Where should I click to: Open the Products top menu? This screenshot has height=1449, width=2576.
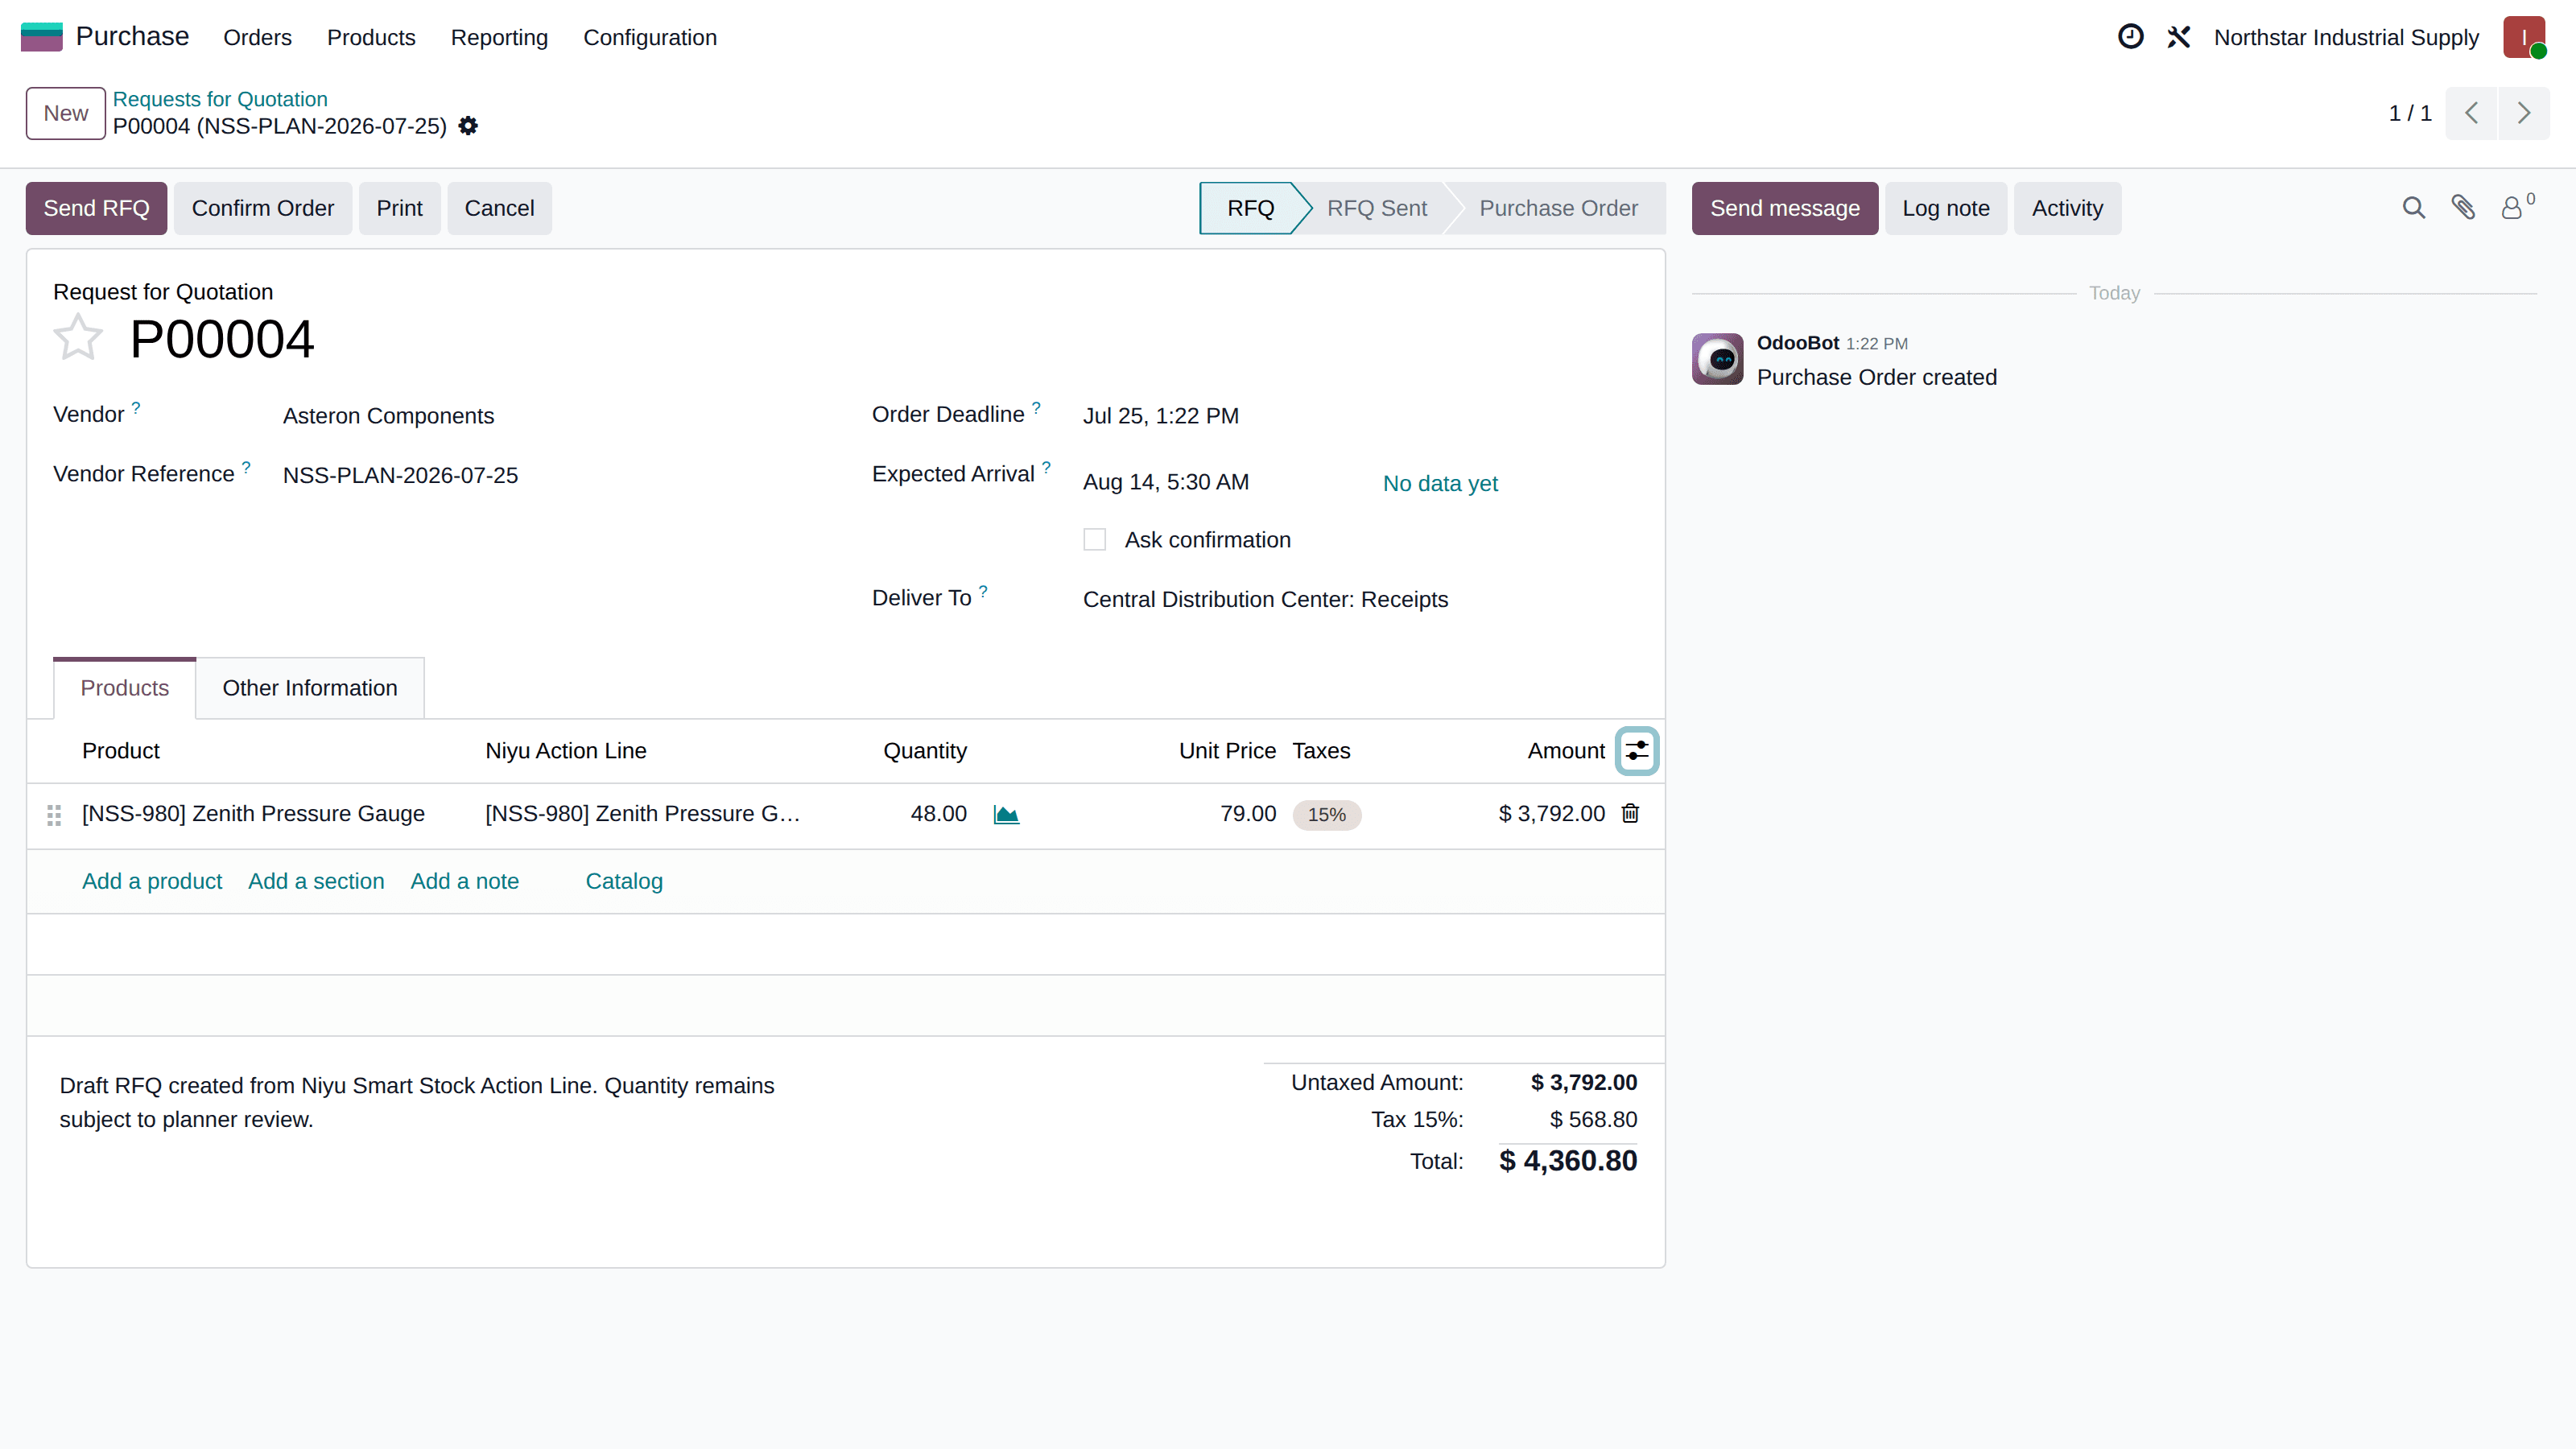(x=371, y=37)
